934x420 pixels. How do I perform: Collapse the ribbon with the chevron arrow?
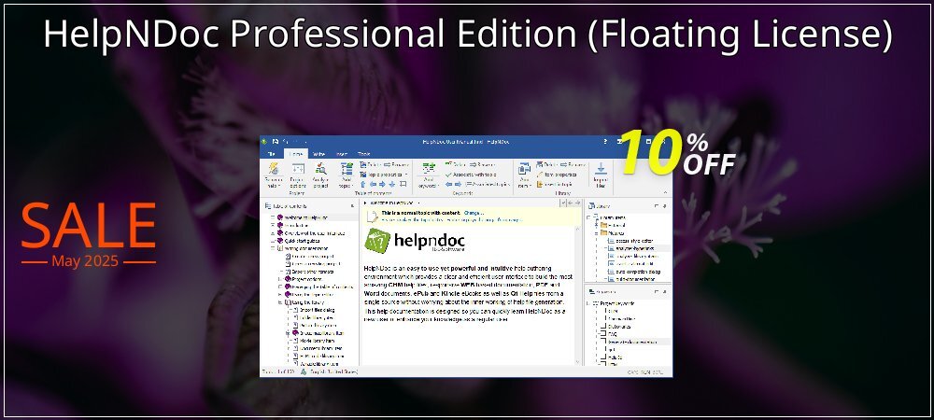coord(665,192)
